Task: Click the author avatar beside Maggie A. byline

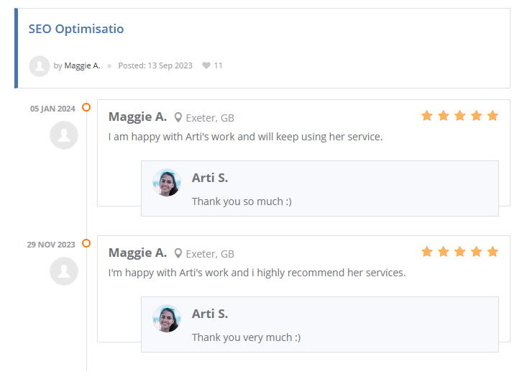Action: click(x=40, y=65)
